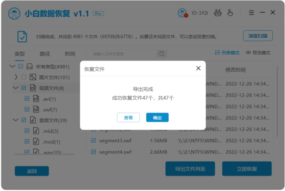Click the 确定 button in dialog
The height and width of the screenshot is (191, 285).
[x=157, y=117]
